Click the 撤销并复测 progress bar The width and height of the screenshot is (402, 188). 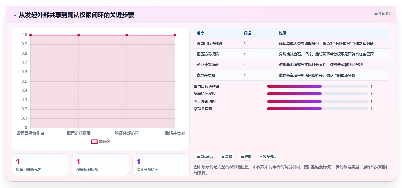click(x=318, y=109)
